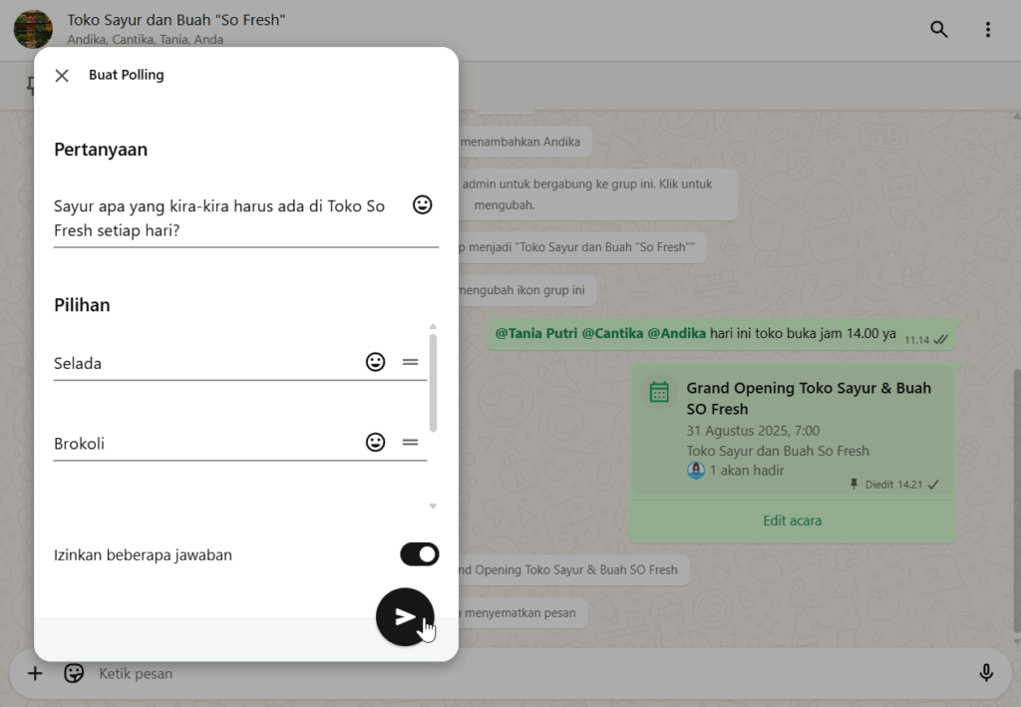Open emoji picker for Brokoli option
The image size is (1021, 707).
(375, 443)
